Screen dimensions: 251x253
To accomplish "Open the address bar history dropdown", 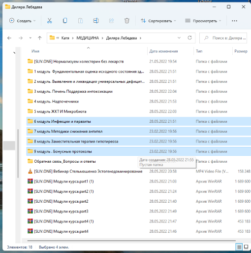I will (x=179, y=38).
